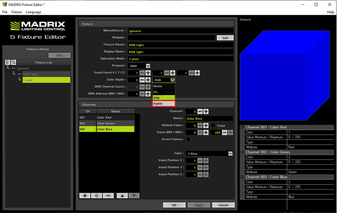Increase Voxel Count X with its plus button

click(x=148, y=73)
